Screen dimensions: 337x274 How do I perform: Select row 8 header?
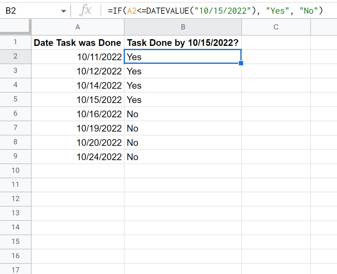point(15,142)
